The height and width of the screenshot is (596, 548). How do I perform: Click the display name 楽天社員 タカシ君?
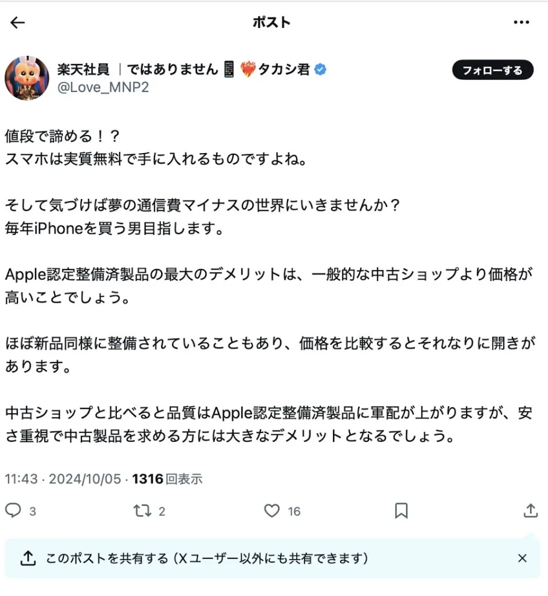[184, 69]
